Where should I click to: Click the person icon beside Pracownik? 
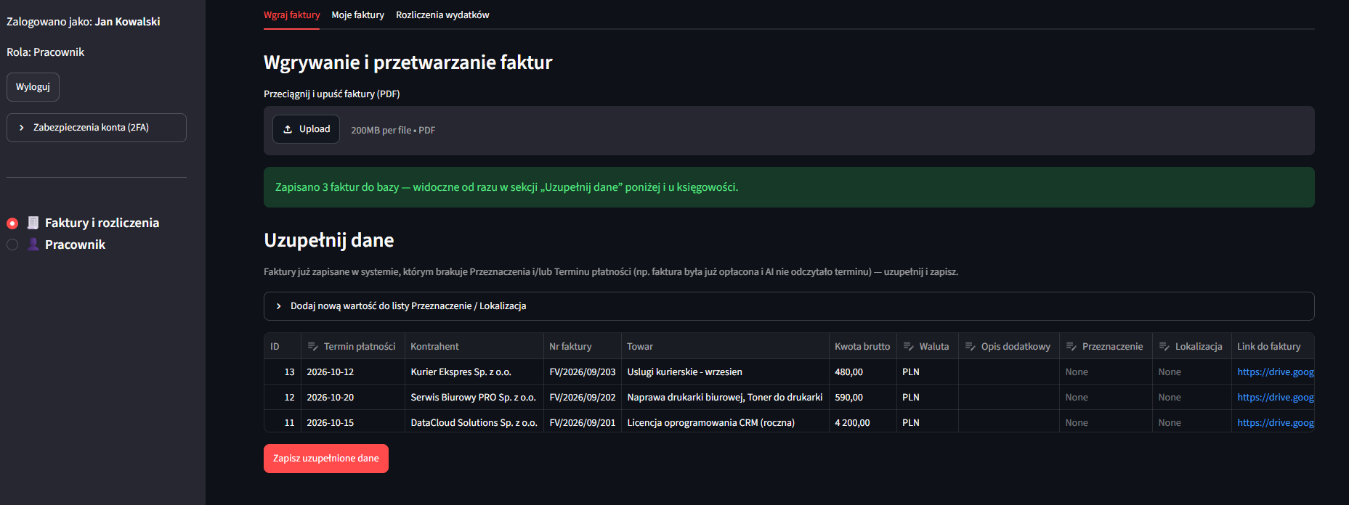(33, 245)
